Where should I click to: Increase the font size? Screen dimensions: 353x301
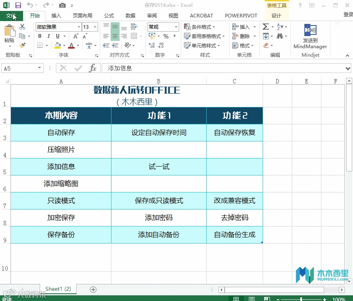(76, 36)
